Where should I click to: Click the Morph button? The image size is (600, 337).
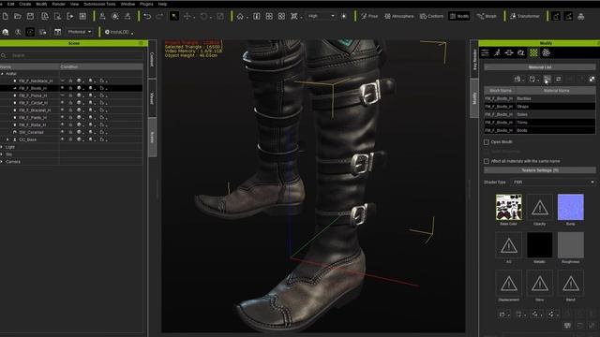click(x=487, y=16)
